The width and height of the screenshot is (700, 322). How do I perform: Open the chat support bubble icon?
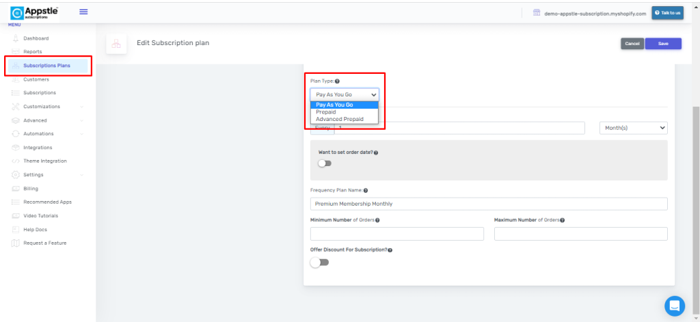674,306
